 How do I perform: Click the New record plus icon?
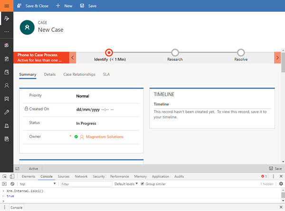58,6
